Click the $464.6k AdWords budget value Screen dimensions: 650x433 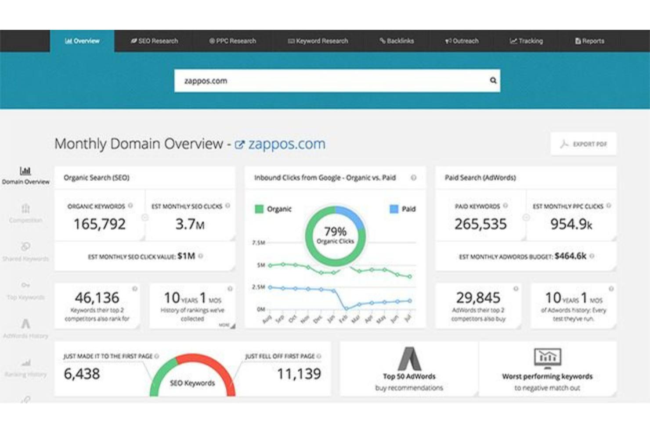point(570,256)
